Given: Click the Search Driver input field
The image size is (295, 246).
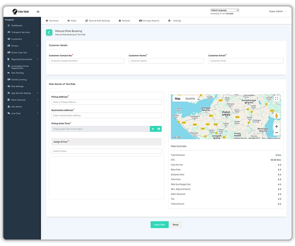Looking at the screenshot, I should click(107, 151).
